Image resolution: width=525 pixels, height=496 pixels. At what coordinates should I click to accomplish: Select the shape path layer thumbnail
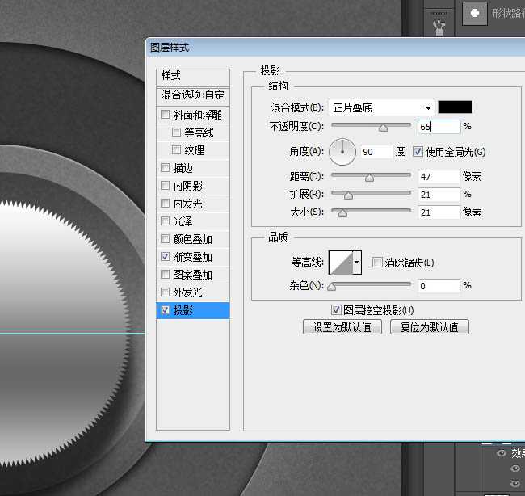(x=475, y=14)
